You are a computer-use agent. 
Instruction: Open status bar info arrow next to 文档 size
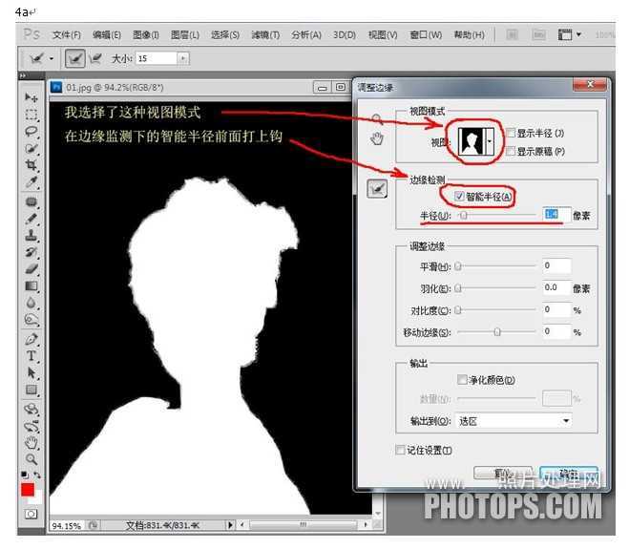pyautogui.click(x=230, y=525)
